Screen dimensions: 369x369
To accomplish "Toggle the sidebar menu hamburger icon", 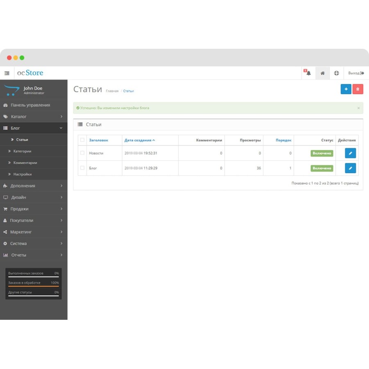I will (7, 73).
